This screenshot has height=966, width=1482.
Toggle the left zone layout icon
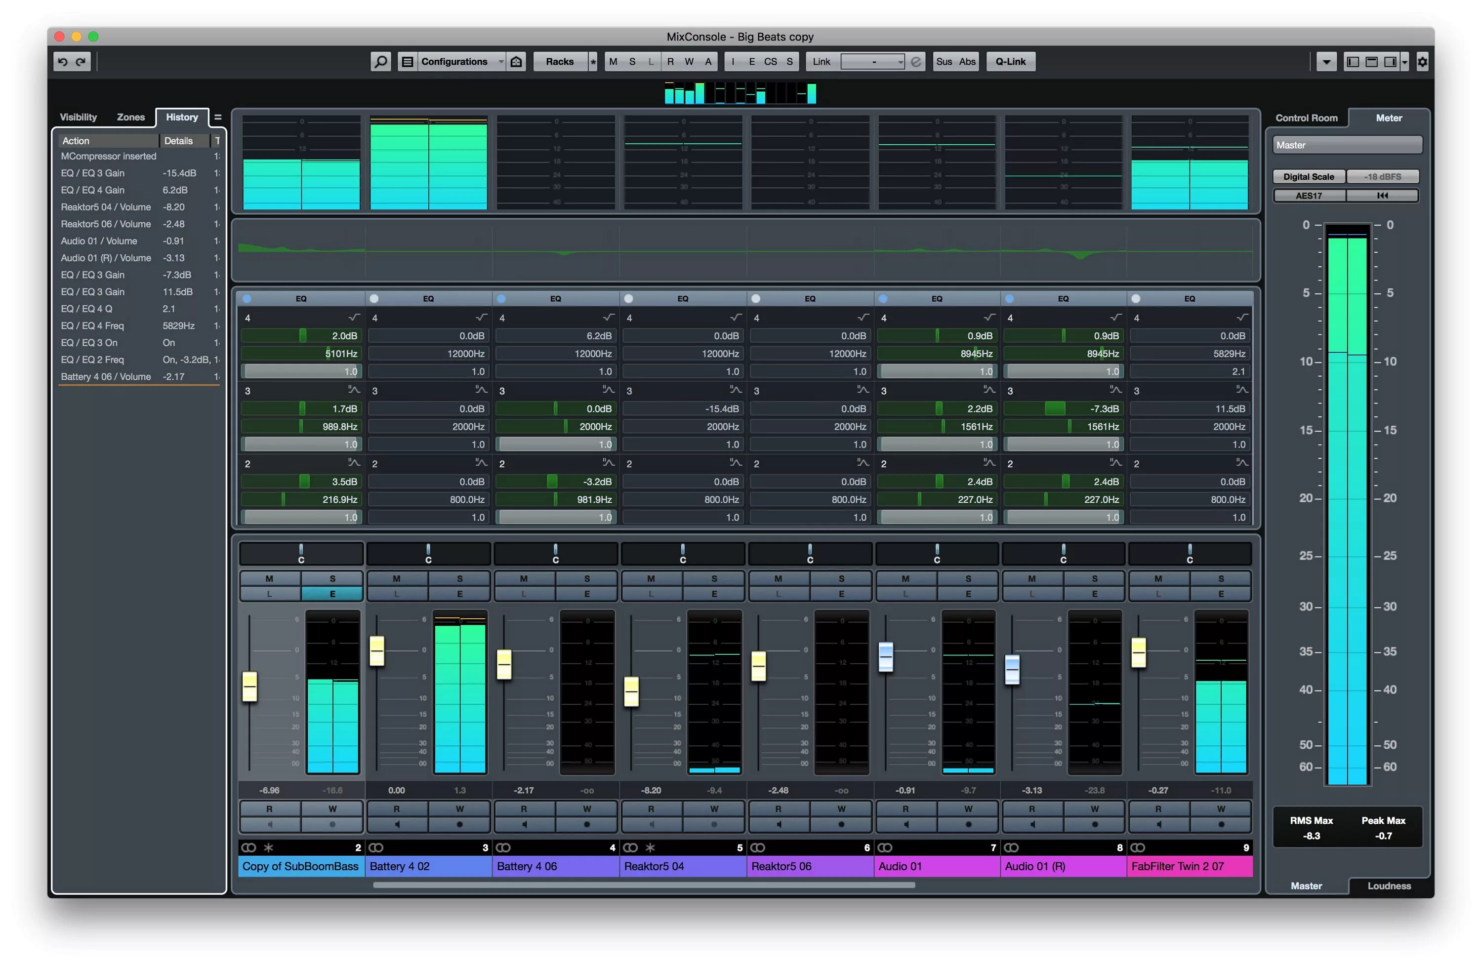[x=1353, y=62]
